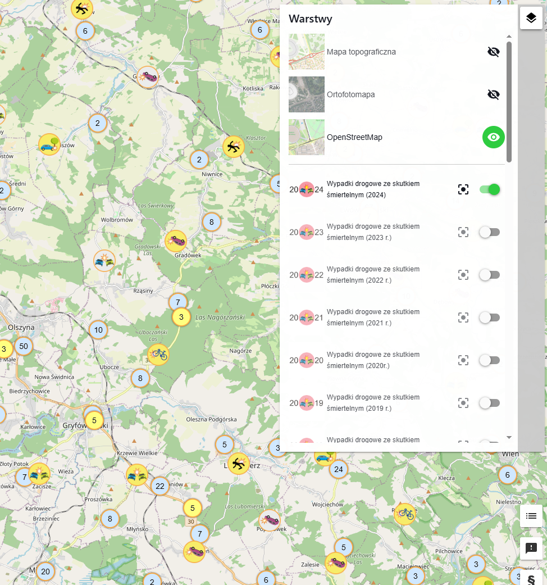Select the OpenStreetMap thumbnail
The height and width of the screenshot is (585, 547).
(x=307, y=137)
